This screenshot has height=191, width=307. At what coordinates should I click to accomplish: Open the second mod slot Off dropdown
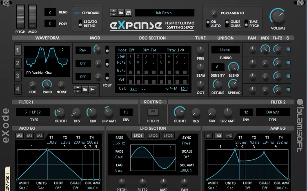pos(83,63)
